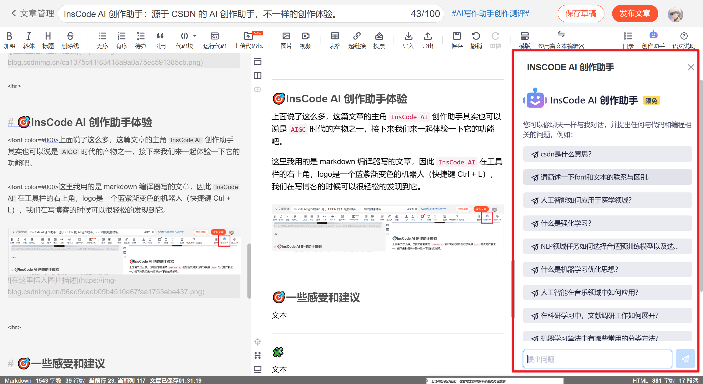Insert a video (视频)
The width and height of the screenshot is (703, 384).
click(x=305, y=40)
